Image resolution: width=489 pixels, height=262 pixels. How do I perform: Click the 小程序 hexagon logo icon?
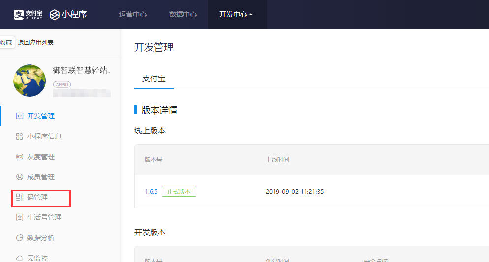[x=55, y=15]
